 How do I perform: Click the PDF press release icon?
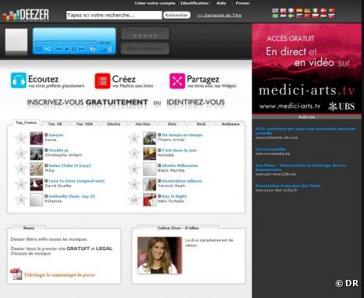pyautogui.click(x=16, y=274)
